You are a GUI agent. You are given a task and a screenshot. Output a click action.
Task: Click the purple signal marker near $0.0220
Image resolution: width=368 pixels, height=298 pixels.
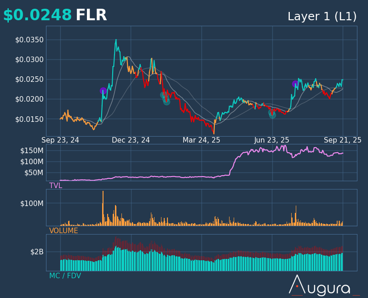(103, 91)
